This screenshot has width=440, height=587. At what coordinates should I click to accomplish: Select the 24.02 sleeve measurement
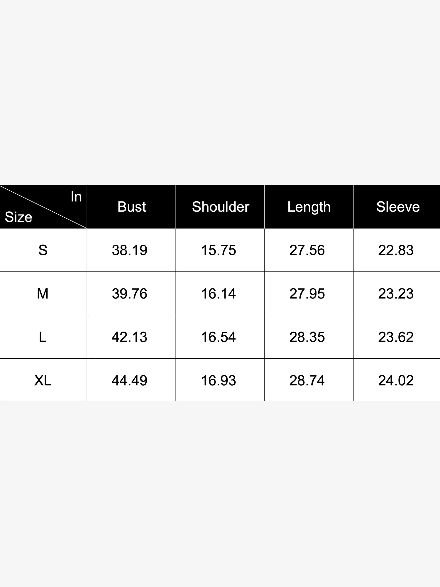click(396, 381)
